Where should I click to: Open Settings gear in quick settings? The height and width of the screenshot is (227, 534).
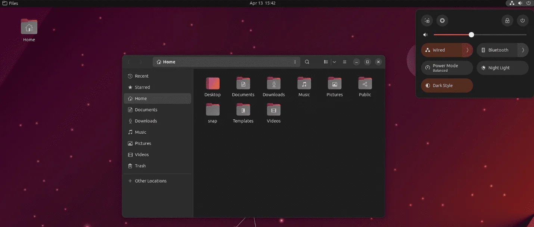click(x=442, y=21)
